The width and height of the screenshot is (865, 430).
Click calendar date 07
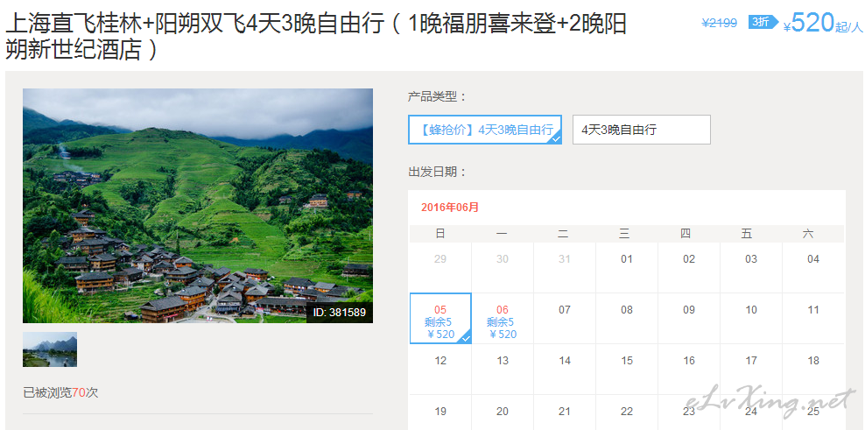point(565,319)
